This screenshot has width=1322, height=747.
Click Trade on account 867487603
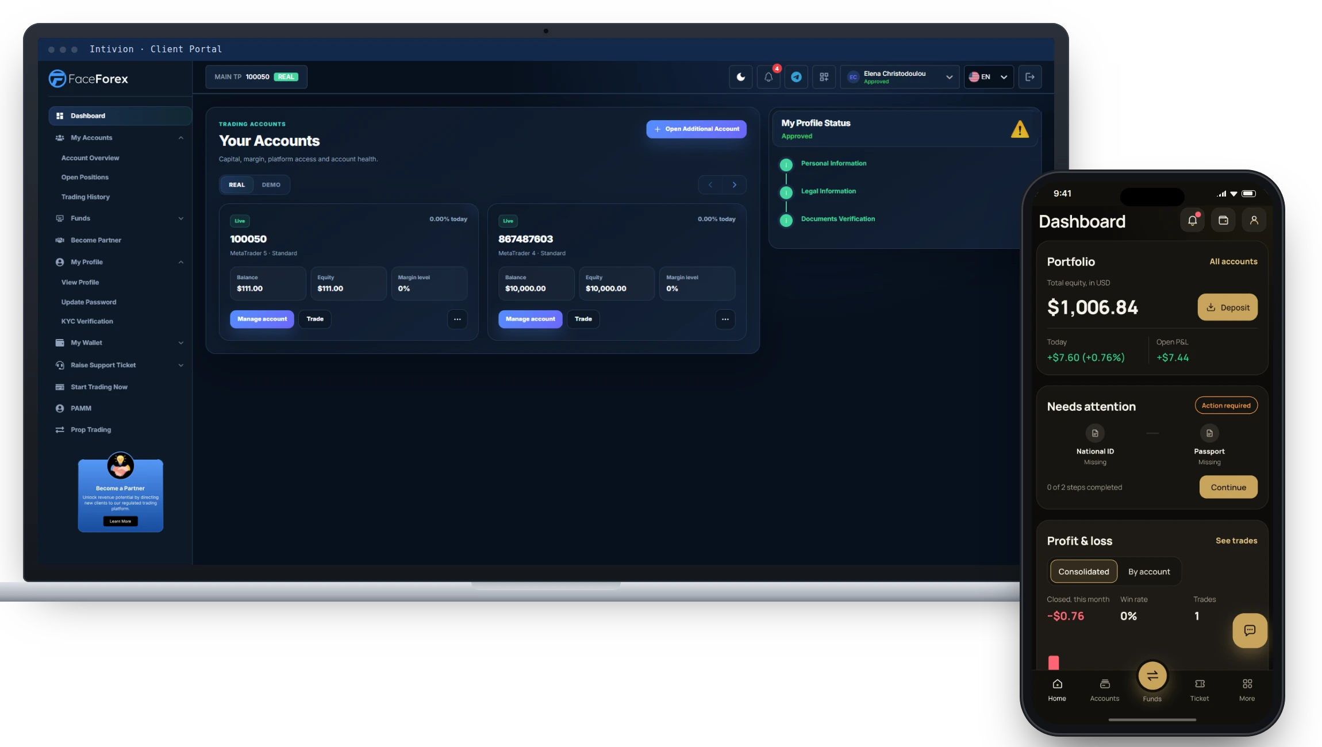tap(583, 319)
